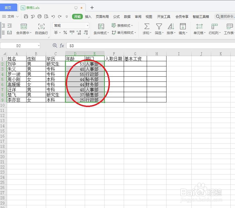Switch to Page Layout (页面布局) tab
Viewport: 235px width, 208px height.
(x=102, y=17)
